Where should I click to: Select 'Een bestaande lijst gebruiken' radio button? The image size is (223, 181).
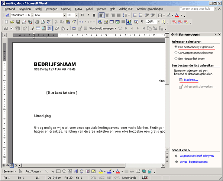pyautogui.click(x=176, y=47)
